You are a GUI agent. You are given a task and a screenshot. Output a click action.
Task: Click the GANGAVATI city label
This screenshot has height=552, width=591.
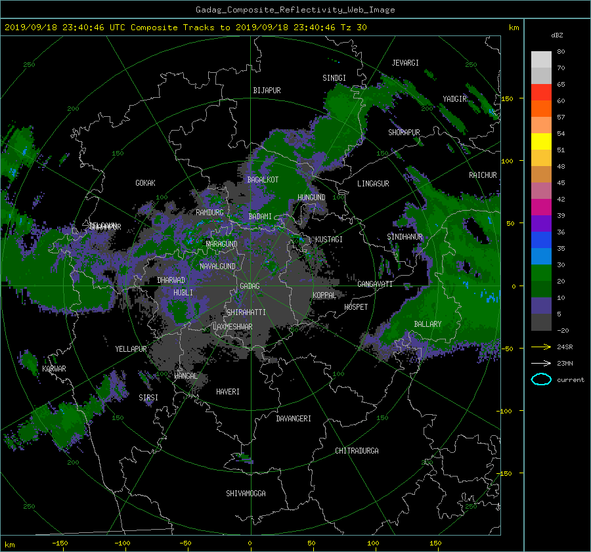click(x=375, y=284)
